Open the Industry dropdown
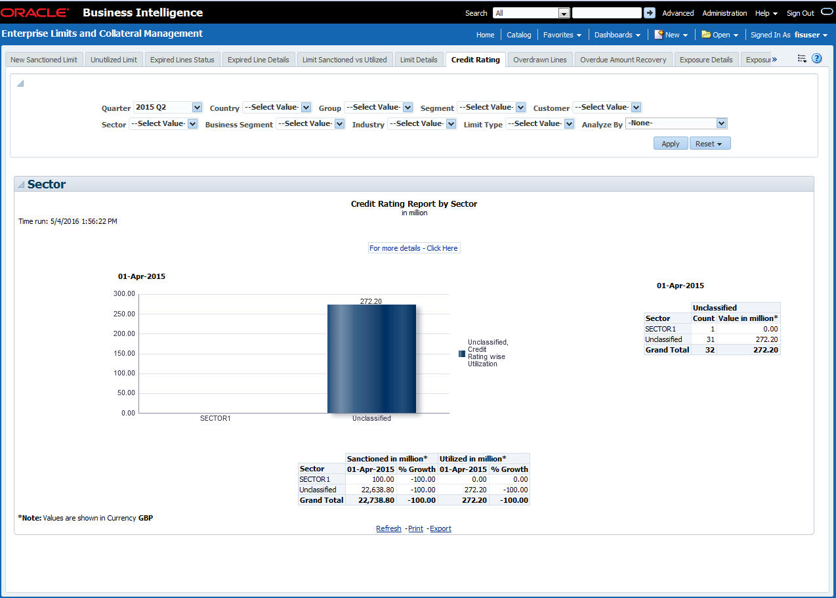This screenshot has width=836, height=598. point(451,123)
